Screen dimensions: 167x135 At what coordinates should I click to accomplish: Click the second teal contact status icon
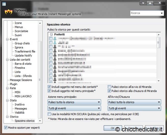pyautogui.click(x=54, y=43)
